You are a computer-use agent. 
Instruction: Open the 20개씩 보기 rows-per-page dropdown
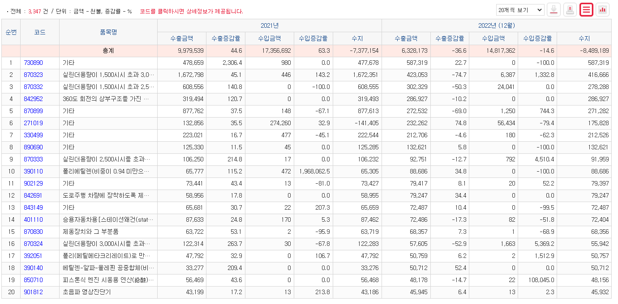520,9
